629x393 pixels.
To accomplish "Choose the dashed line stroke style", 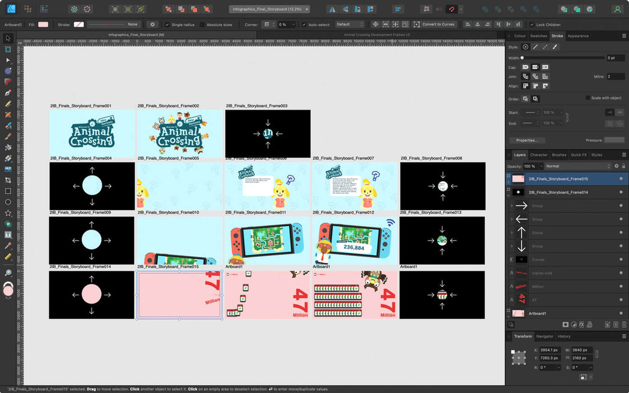I will pos(545,47).
